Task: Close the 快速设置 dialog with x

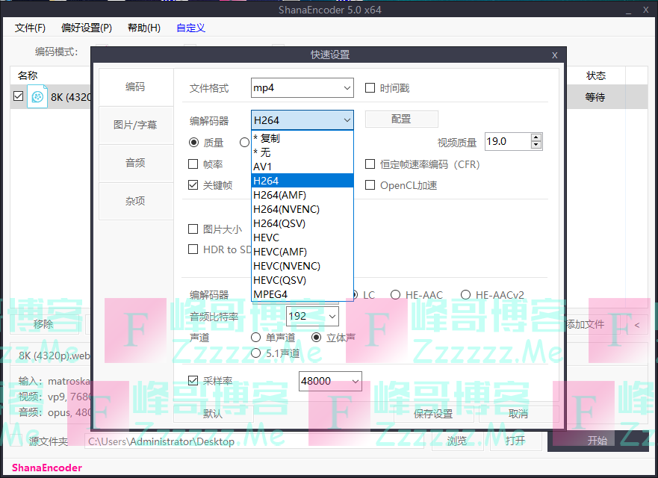Action: (x=554, y=55)
